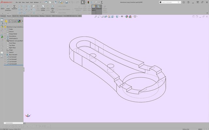Toggle the Instant2D button
209x130 pixels.
(99, 8)
